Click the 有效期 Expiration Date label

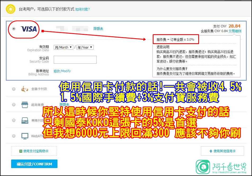[38, 48]
